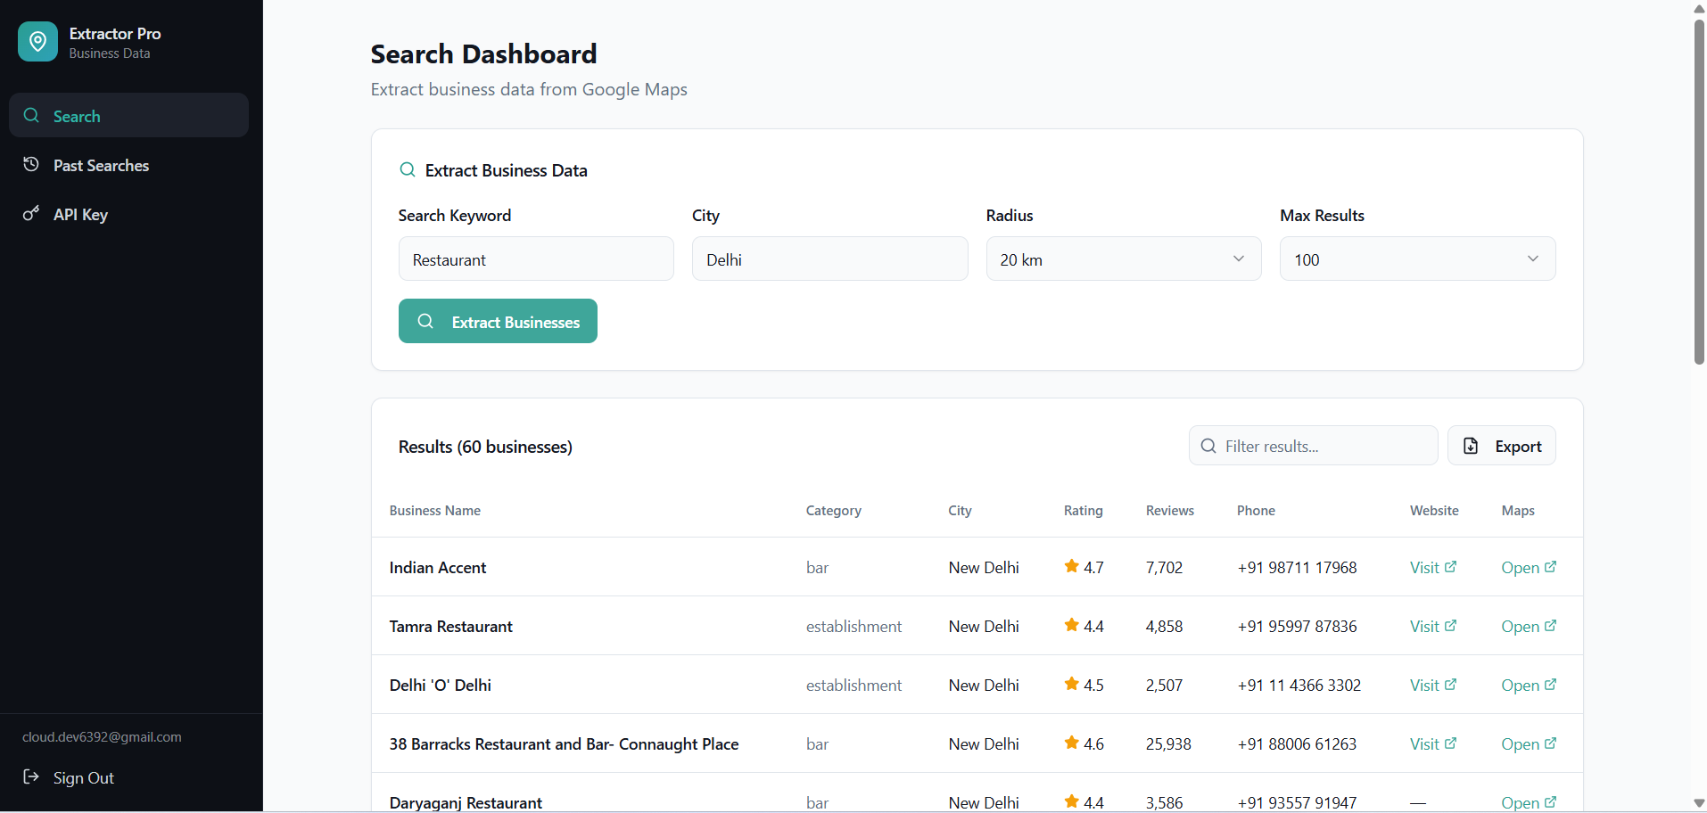
Task: Open 38 Barracks Restaurant in Maps
Action: pos(1527,743)
